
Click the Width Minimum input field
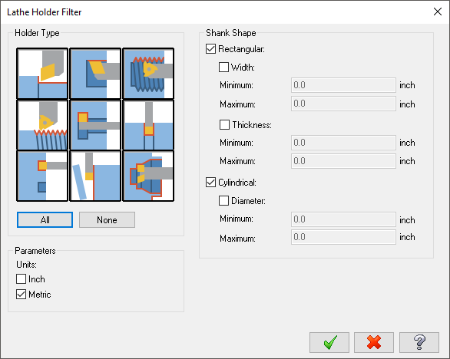click(x=343, y=85)
